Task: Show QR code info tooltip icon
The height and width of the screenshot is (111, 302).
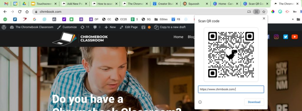Action: (200, 102)
